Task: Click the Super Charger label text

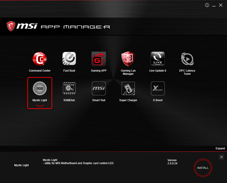Action: coord(128,100)
